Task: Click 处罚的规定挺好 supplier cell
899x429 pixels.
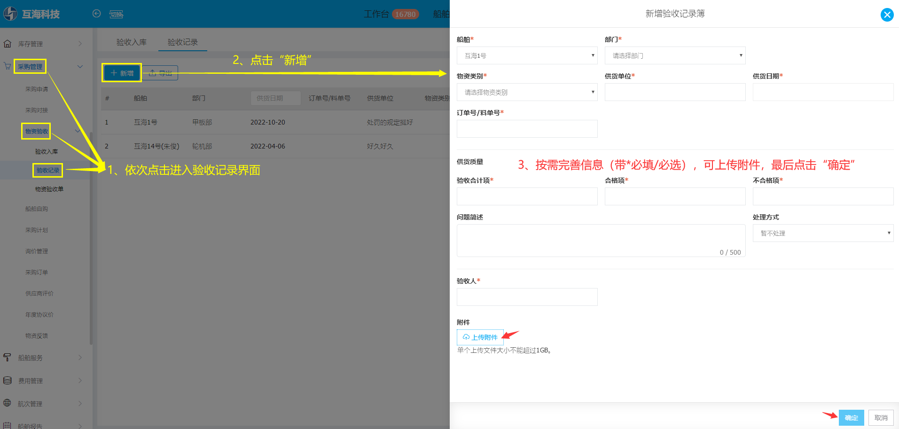Action: coord(390,122)
